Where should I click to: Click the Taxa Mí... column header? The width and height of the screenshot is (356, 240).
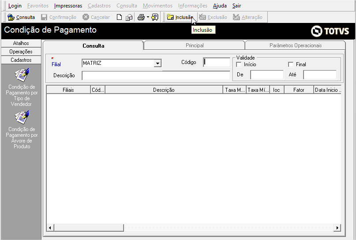click(258, 90)
